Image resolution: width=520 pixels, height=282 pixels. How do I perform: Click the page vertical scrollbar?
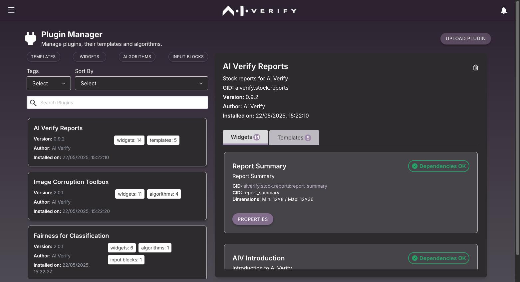(x=517, y=128)
